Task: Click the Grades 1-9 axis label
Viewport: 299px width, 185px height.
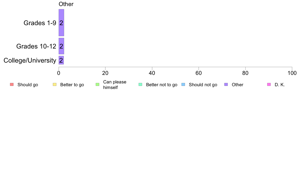Action: [x=40, y=23]
